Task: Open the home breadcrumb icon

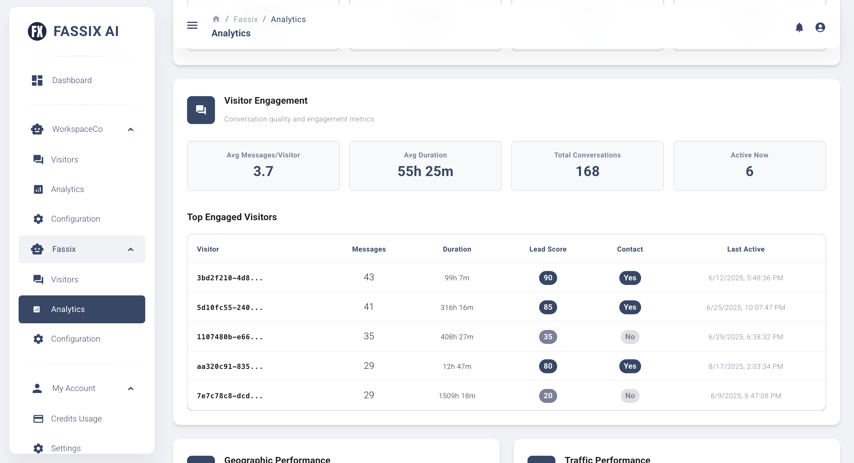Action: pyautogui.click(x=216, y=19)
